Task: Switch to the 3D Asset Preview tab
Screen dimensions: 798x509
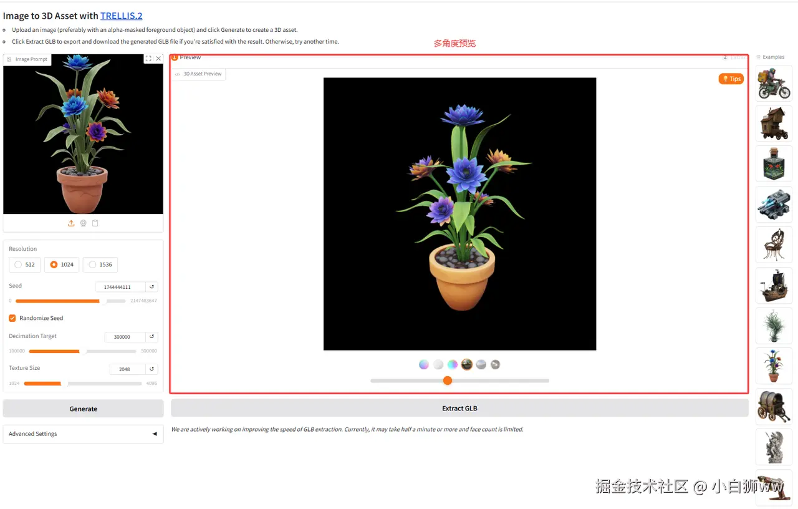Action: click(x=198, y=74)
